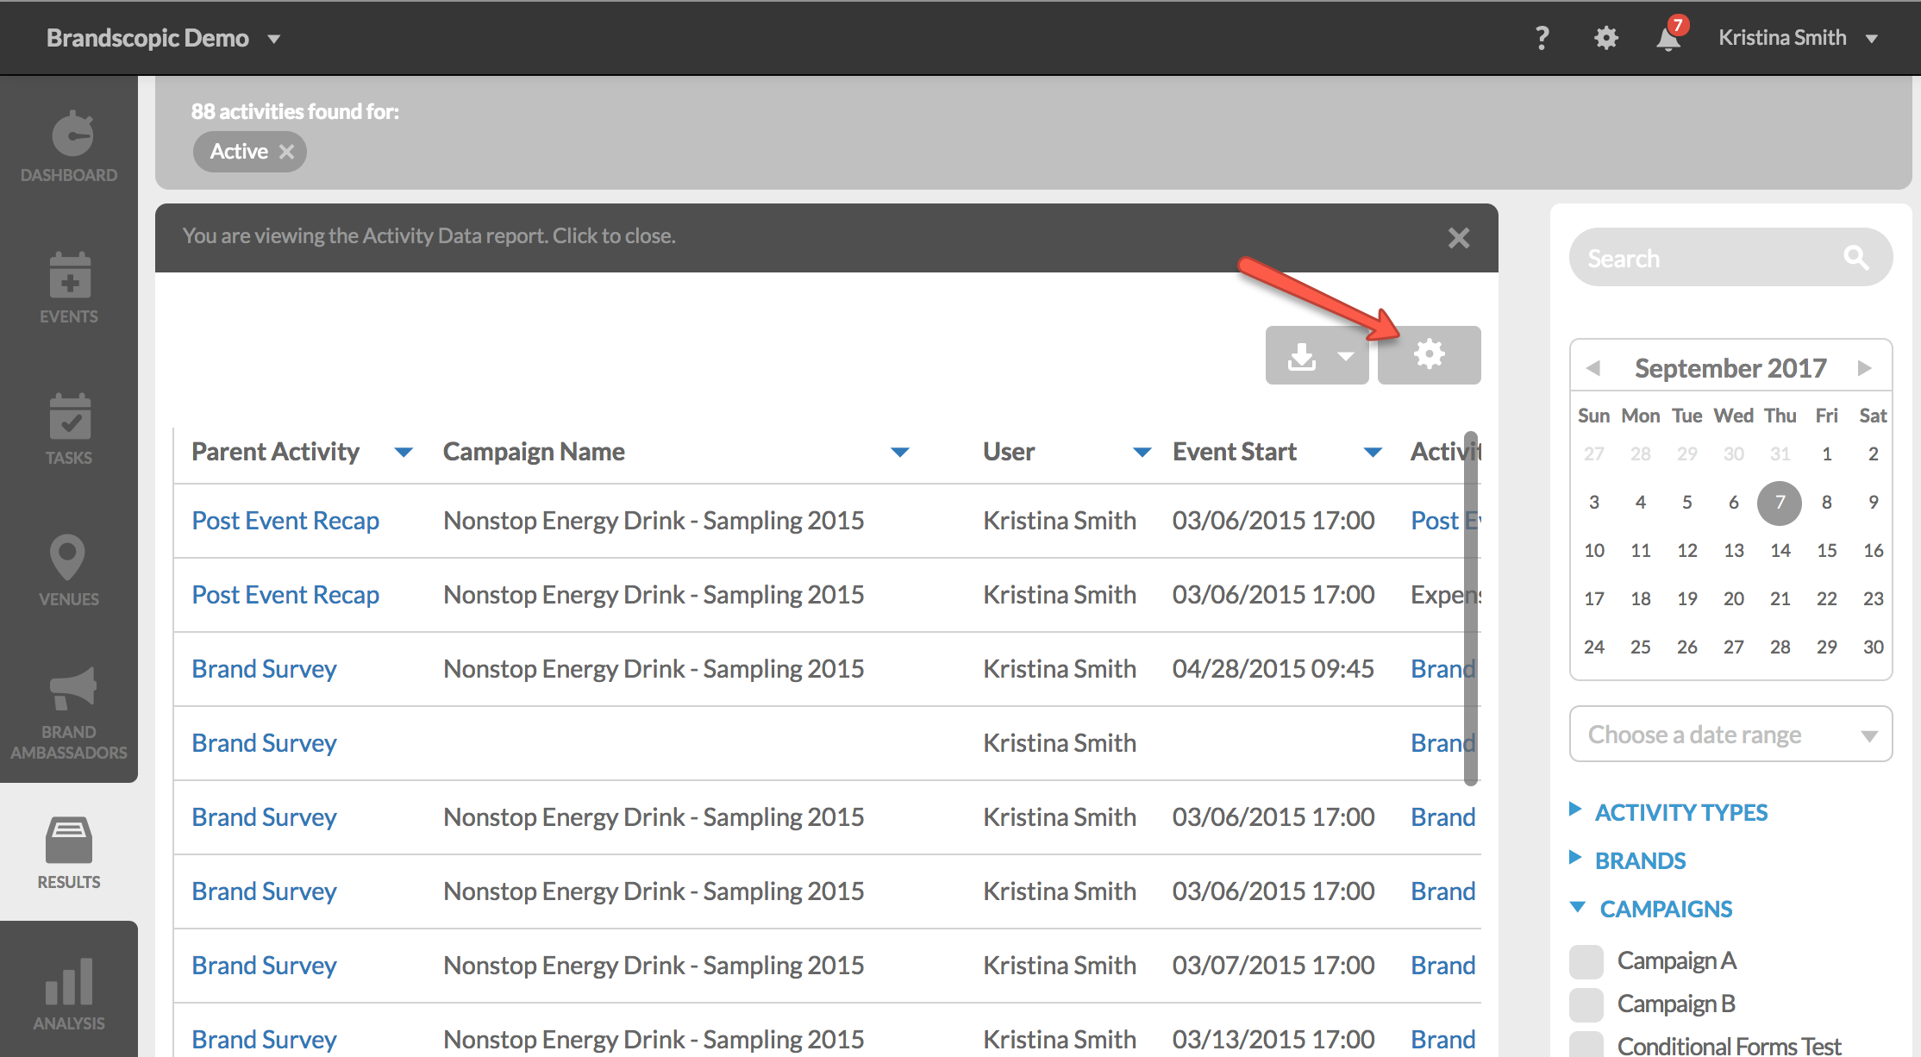View notifications bell with 7 alerts

1669,36
